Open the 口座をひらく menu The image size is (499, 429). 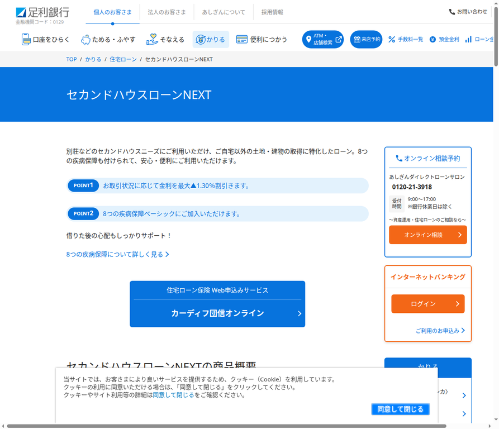click(45, 40)
